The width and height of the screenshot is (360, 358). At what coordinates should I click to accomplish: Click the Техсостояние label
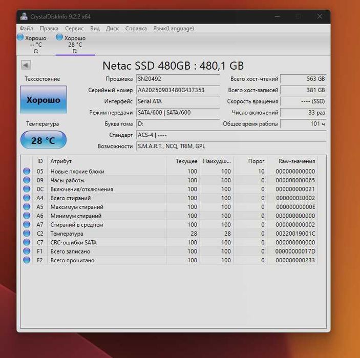[x=42, y=79]
